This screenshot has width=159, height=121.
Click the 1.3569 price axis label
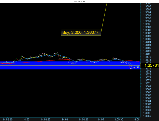coord(147,86)
